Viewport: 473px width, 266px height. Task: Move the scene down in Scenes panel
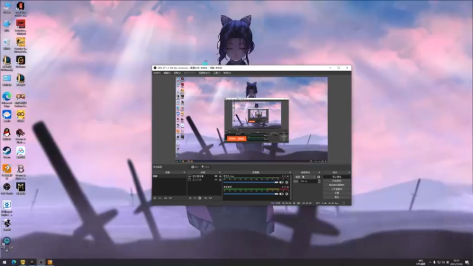click(x=170, y=198)
